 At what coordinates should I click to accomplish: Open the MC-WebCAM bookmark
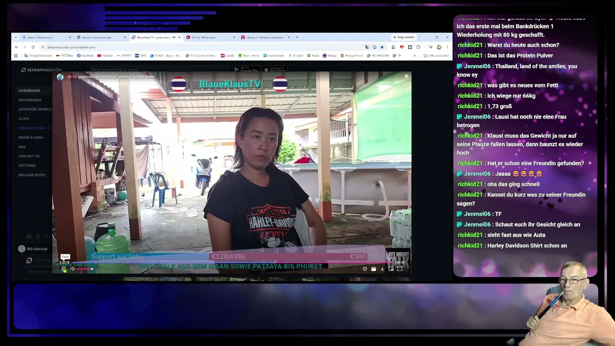point(378,56)
